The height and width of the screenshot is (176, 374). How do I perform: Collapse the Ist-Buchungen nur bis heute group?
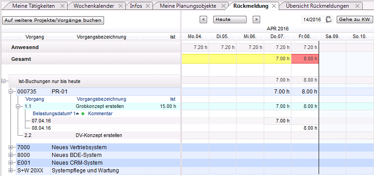point(3,81)
